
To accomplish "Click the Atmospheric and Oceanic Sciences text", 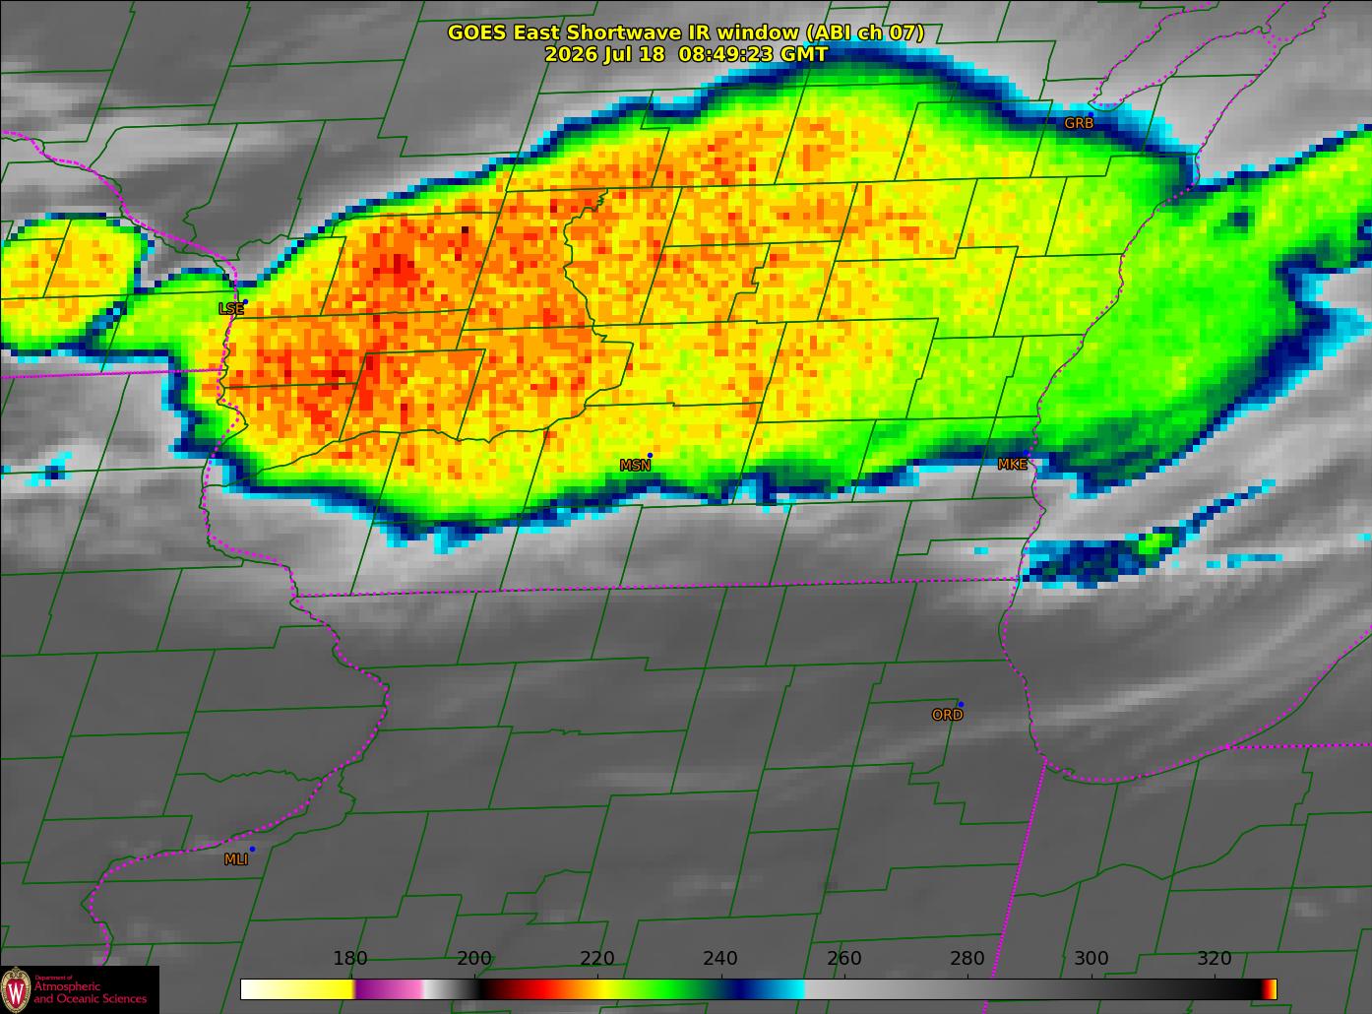I will point(91,992).
